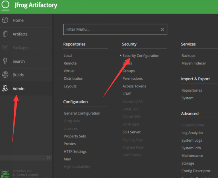Screen dimensions: 218x178
Task: Open Property Sets
Action: click(x=75, y=136)
